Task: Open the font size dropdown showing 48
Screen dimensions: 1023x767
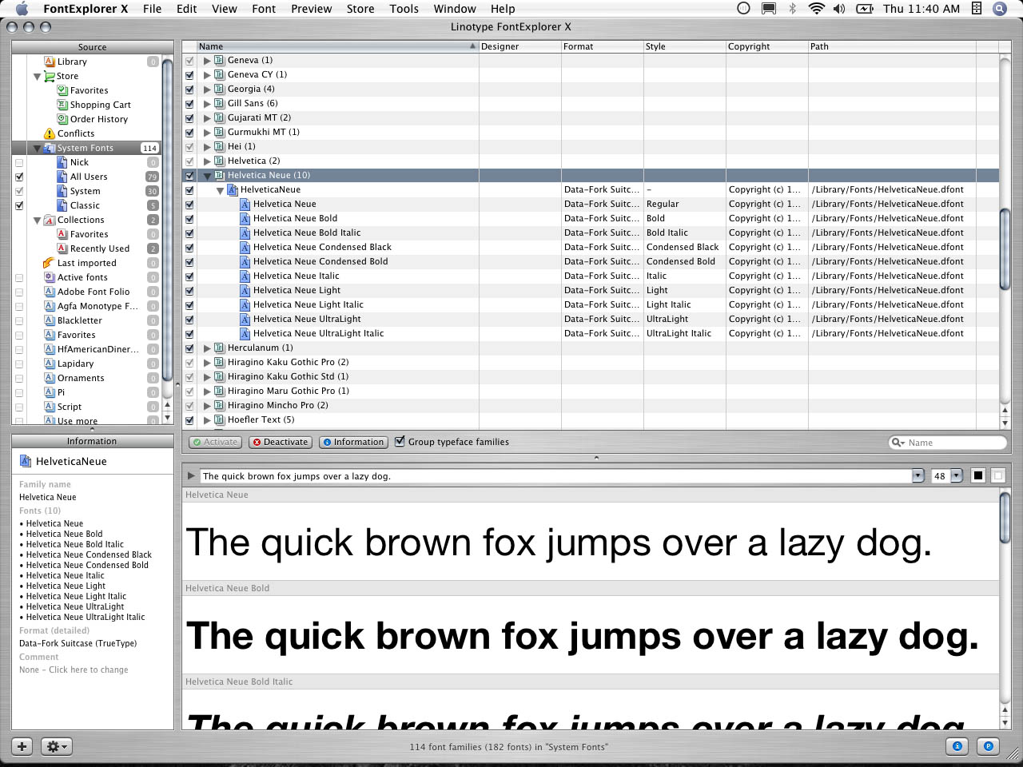Action: 956,475
